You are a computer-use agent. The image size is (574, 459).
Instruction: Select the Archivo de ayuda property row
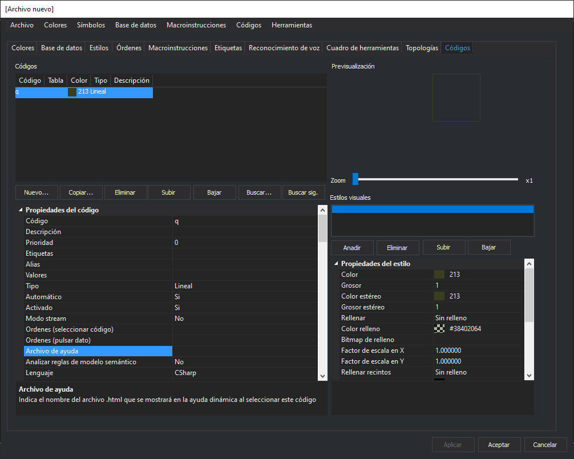click(171, 351)
